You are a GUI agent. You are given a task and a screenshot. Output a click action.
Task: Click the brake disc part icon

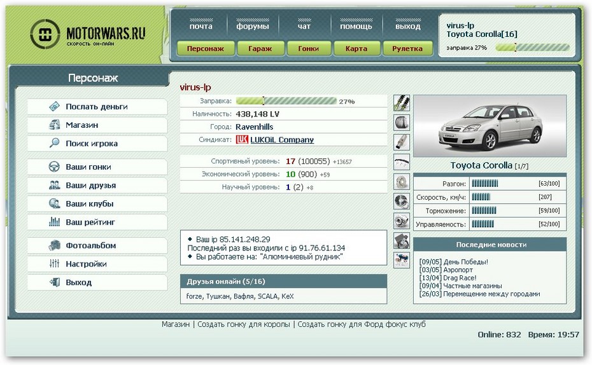pos(401,182)
